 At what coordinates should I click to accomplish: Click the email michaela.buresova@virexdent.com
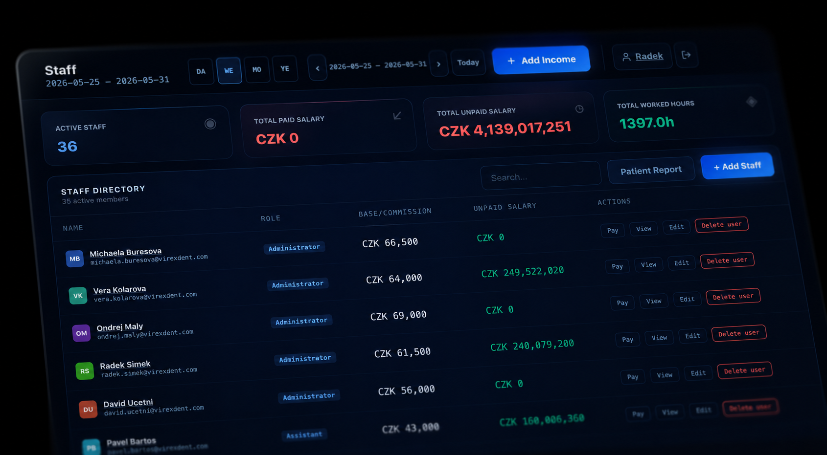(x=149, y=260)
